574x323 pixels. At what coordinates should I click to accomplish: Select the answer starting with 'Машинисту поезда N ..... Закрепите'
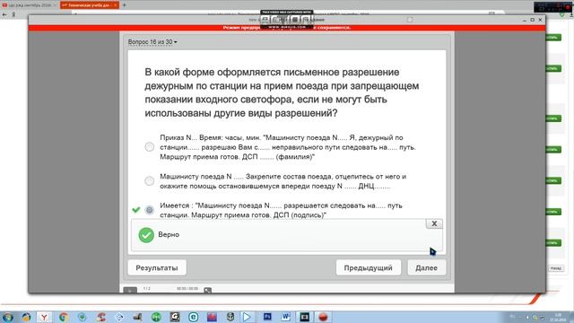pos(150,181)
